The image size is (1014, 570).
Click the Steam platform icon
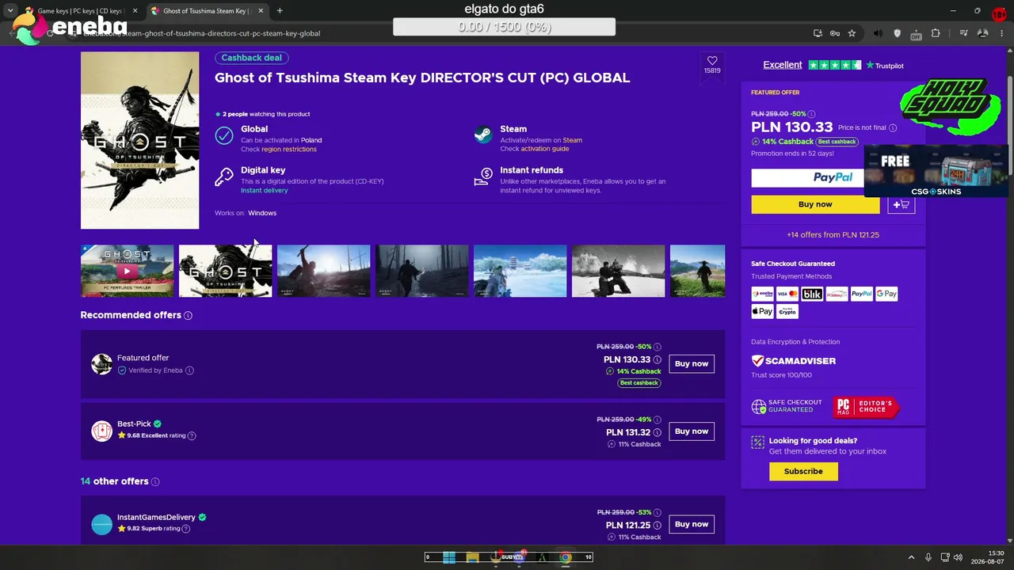pos(482,135)
